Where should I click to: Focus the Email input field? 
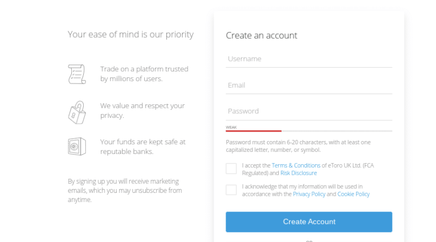[309, 86]
